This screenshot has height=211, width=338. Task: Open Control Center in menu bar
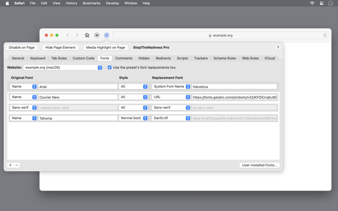322,3
